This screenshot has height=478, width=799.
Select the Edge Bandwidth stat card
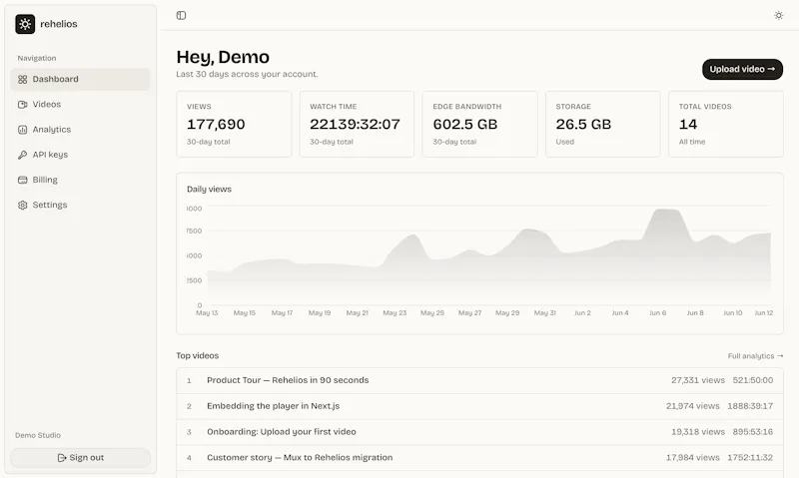click(x=479, y=124)
